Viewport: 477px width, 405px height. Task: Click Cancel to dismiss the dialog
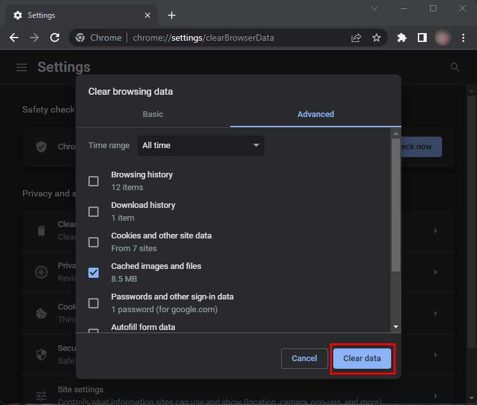[x=304, y=359]
